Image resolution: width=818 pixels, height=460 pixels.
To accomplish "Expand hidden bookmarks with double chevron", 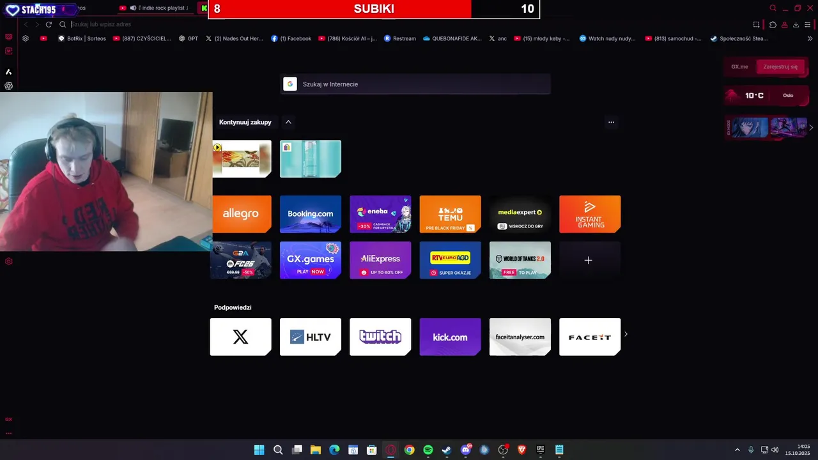I will pos(810,38).
